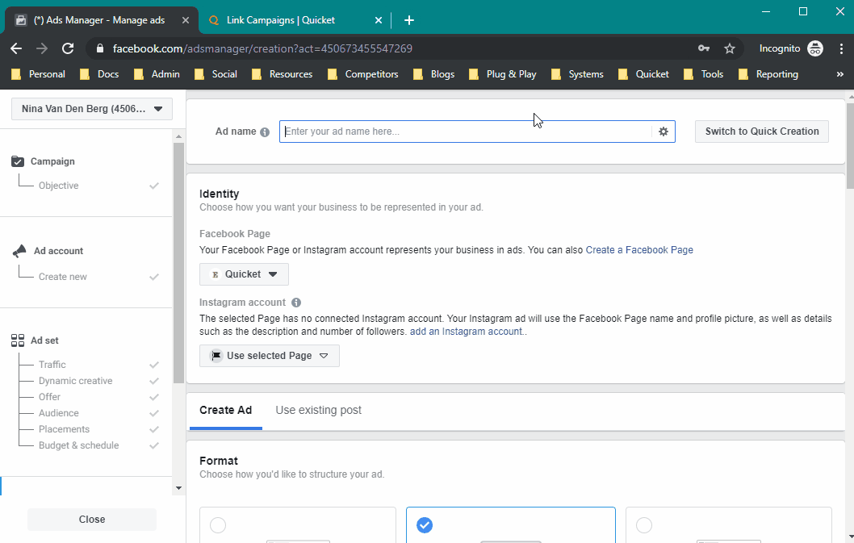Open the Docs bookmarks folder
This screenshot has width=854, height=543.
click(99, 74)
